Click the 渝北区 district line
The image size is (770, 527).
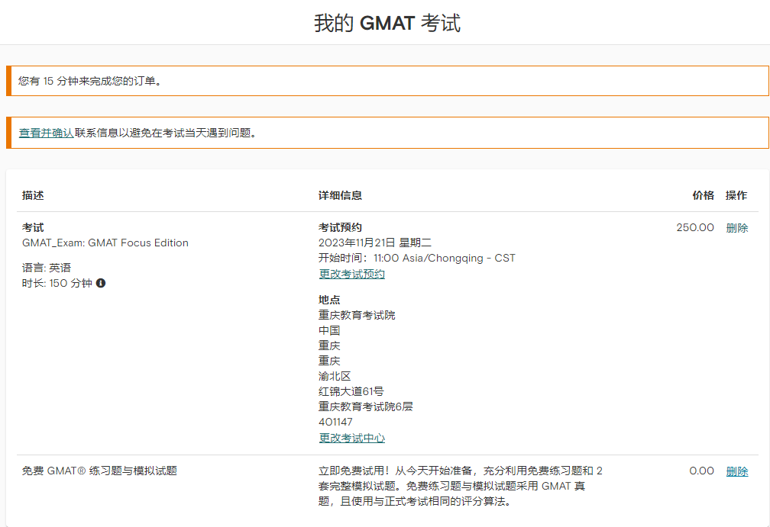pos(335,376)
